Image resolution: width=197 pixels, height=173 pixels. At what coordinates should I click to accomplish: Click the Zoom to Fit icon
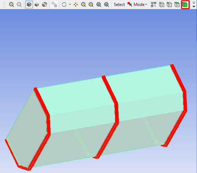[x=99, y=5]
